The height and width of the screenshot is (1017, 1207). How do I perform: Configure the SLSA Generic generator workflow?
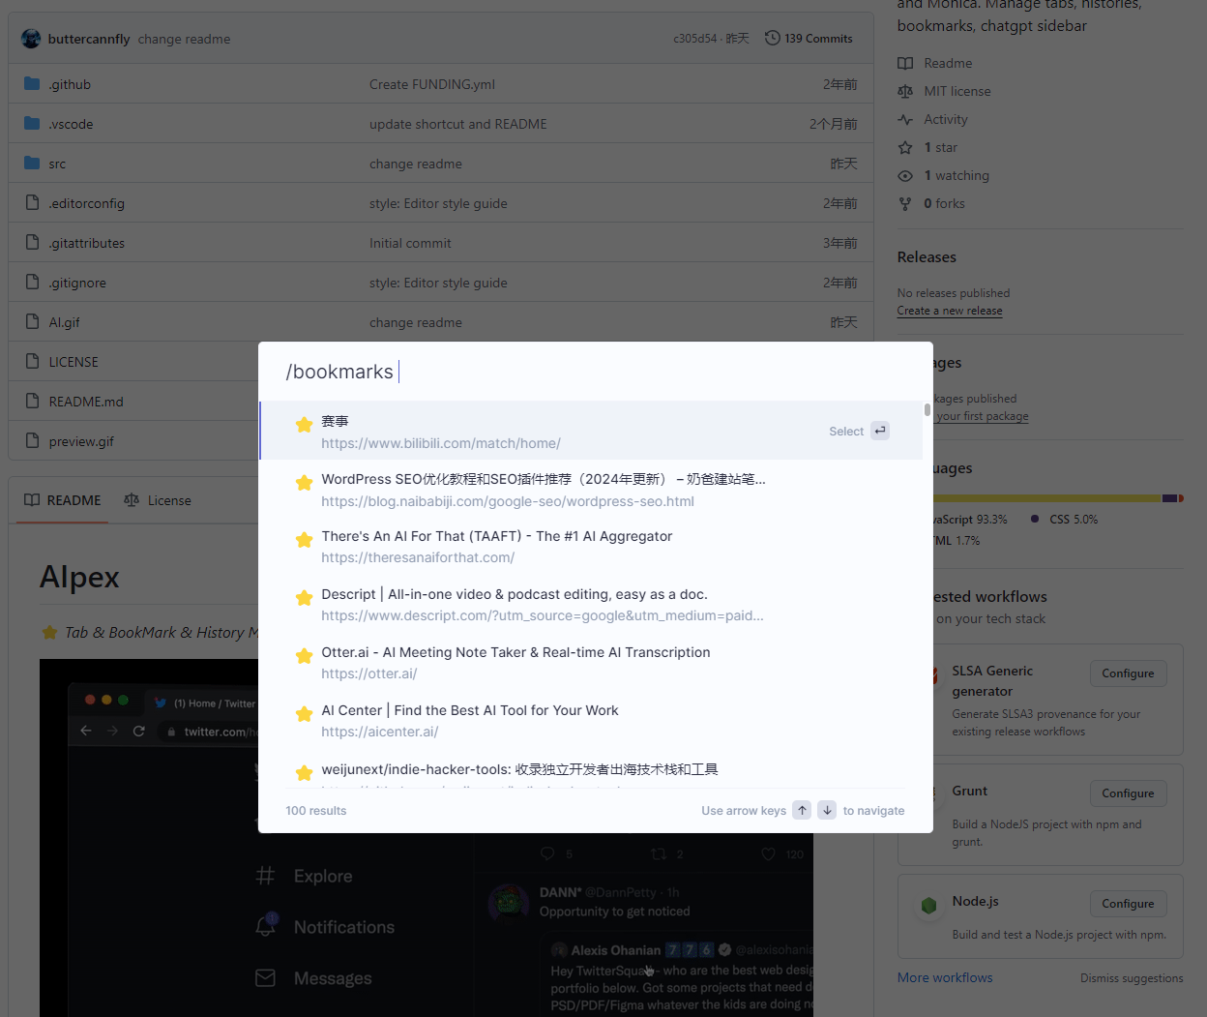point(1128,673)
